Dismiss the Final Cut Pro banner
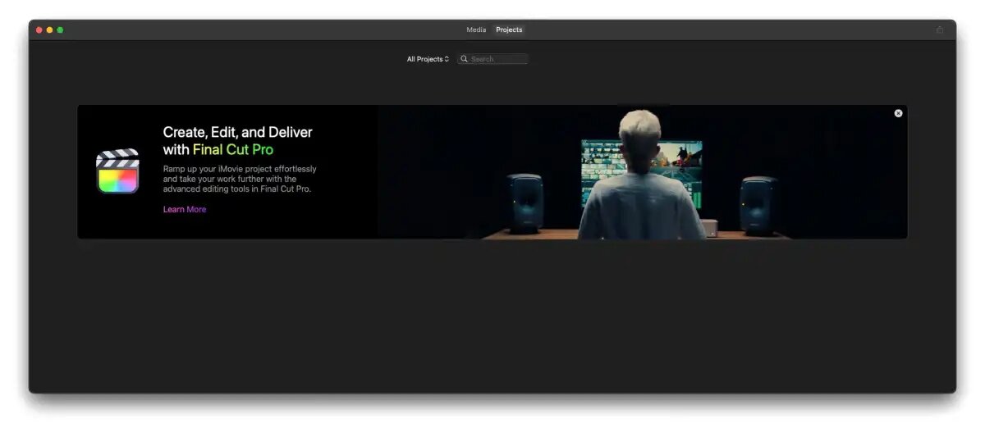Viewport: 985px width, 432px height. pyautogui.click(x=898, y=113)
